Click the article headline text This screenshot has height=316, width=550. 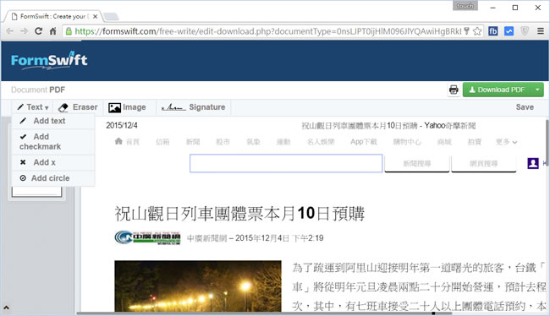(239, 214)
